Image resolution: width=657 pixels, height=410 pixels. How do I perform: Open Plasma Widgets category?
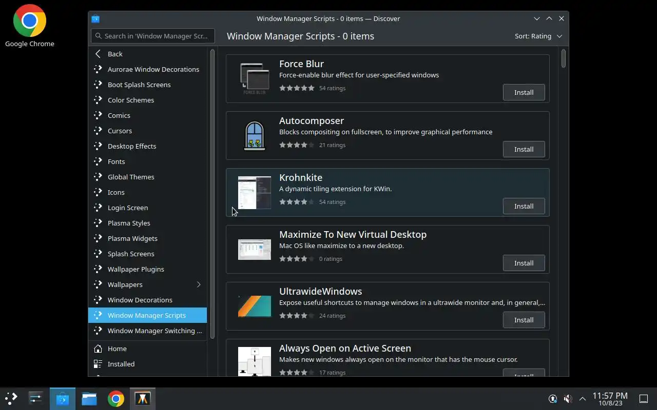148,238
